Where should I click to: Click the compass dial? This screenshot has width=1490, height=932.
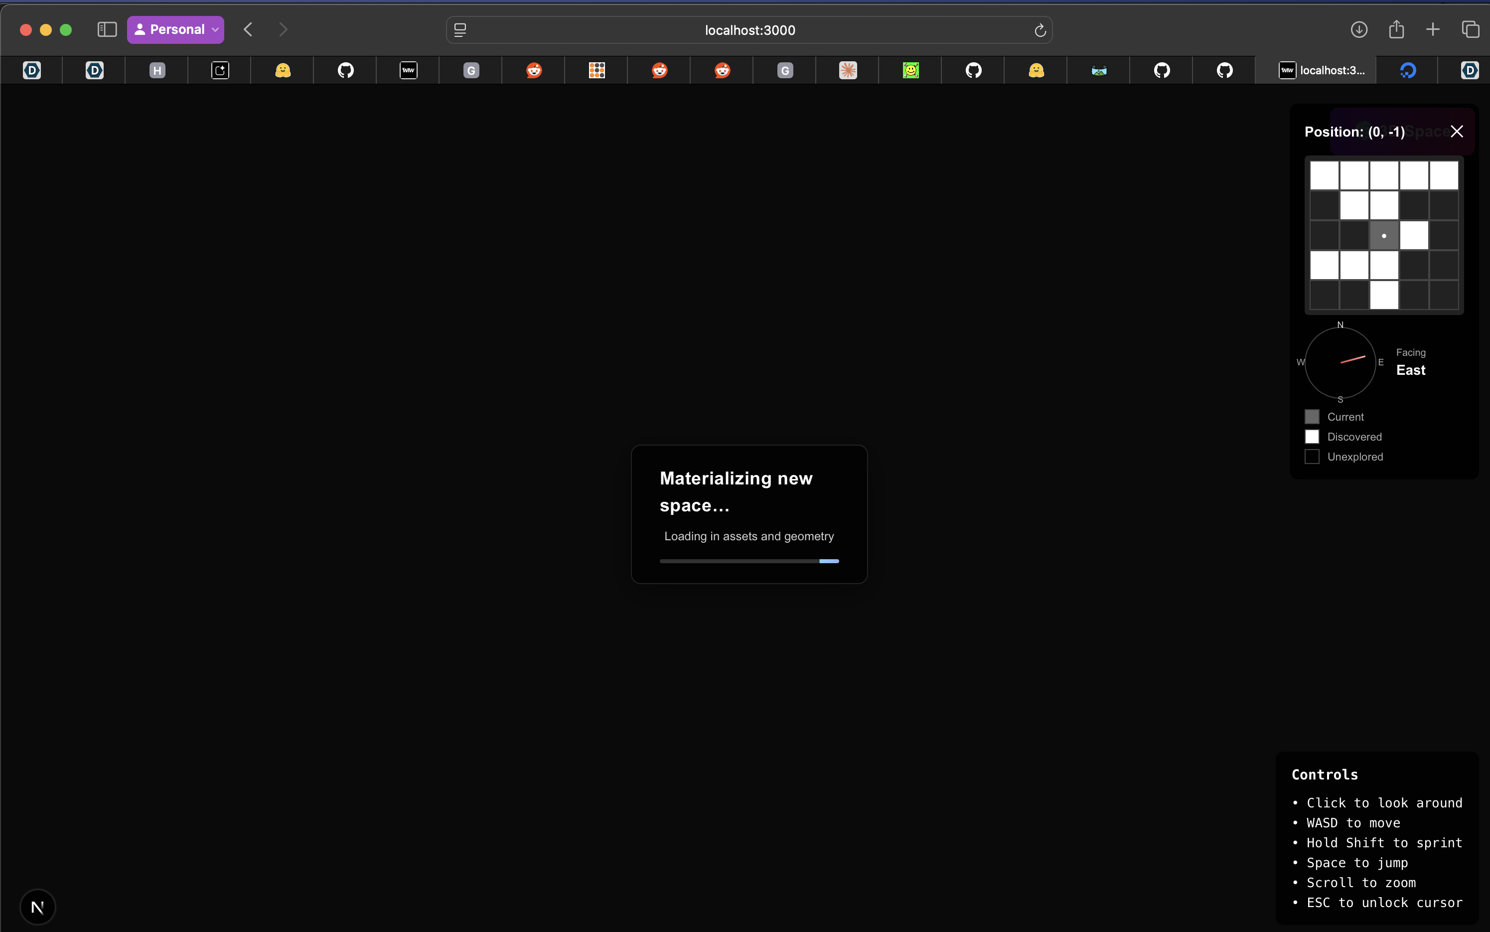[x=1341, y=362]
